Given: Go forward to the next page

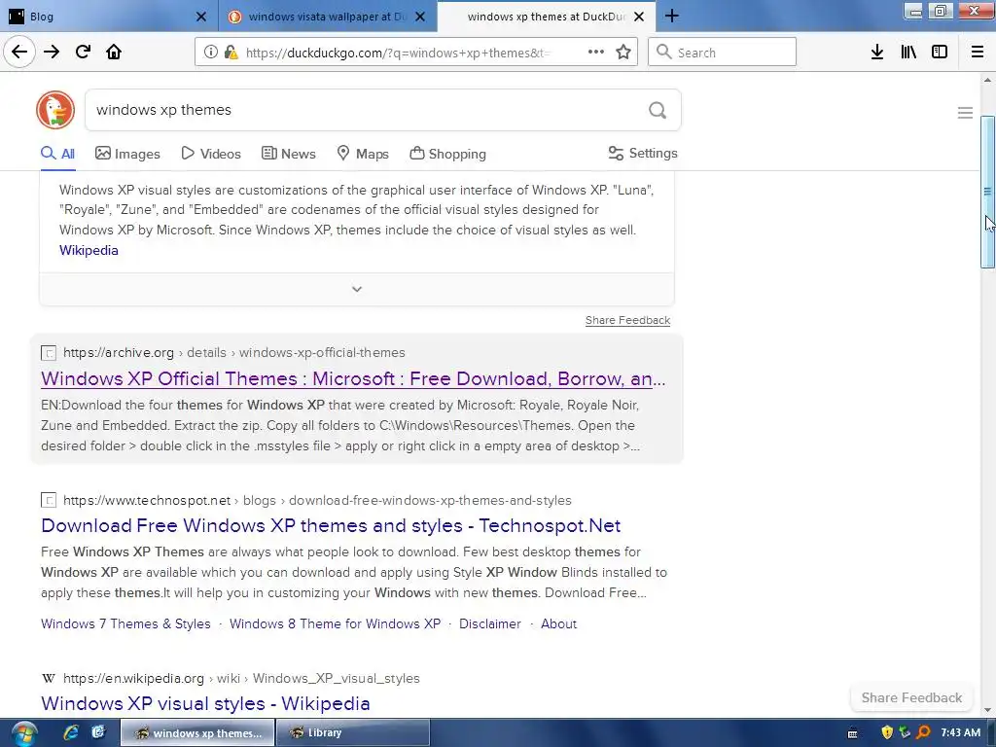Looking at the screenshot, I should (x=52, y=52).
